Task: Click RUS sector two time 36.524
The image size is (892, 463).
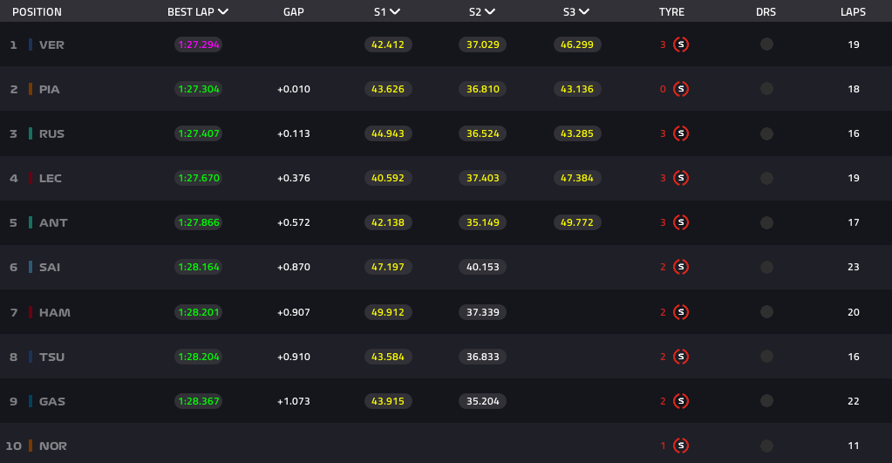Action: [482, 133]
